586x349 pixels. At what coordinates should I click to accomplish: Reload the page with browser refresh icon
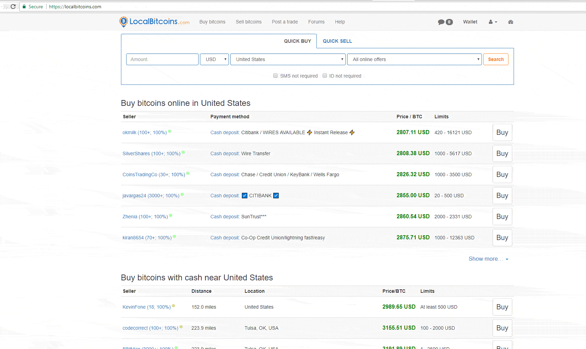point(13,7)
